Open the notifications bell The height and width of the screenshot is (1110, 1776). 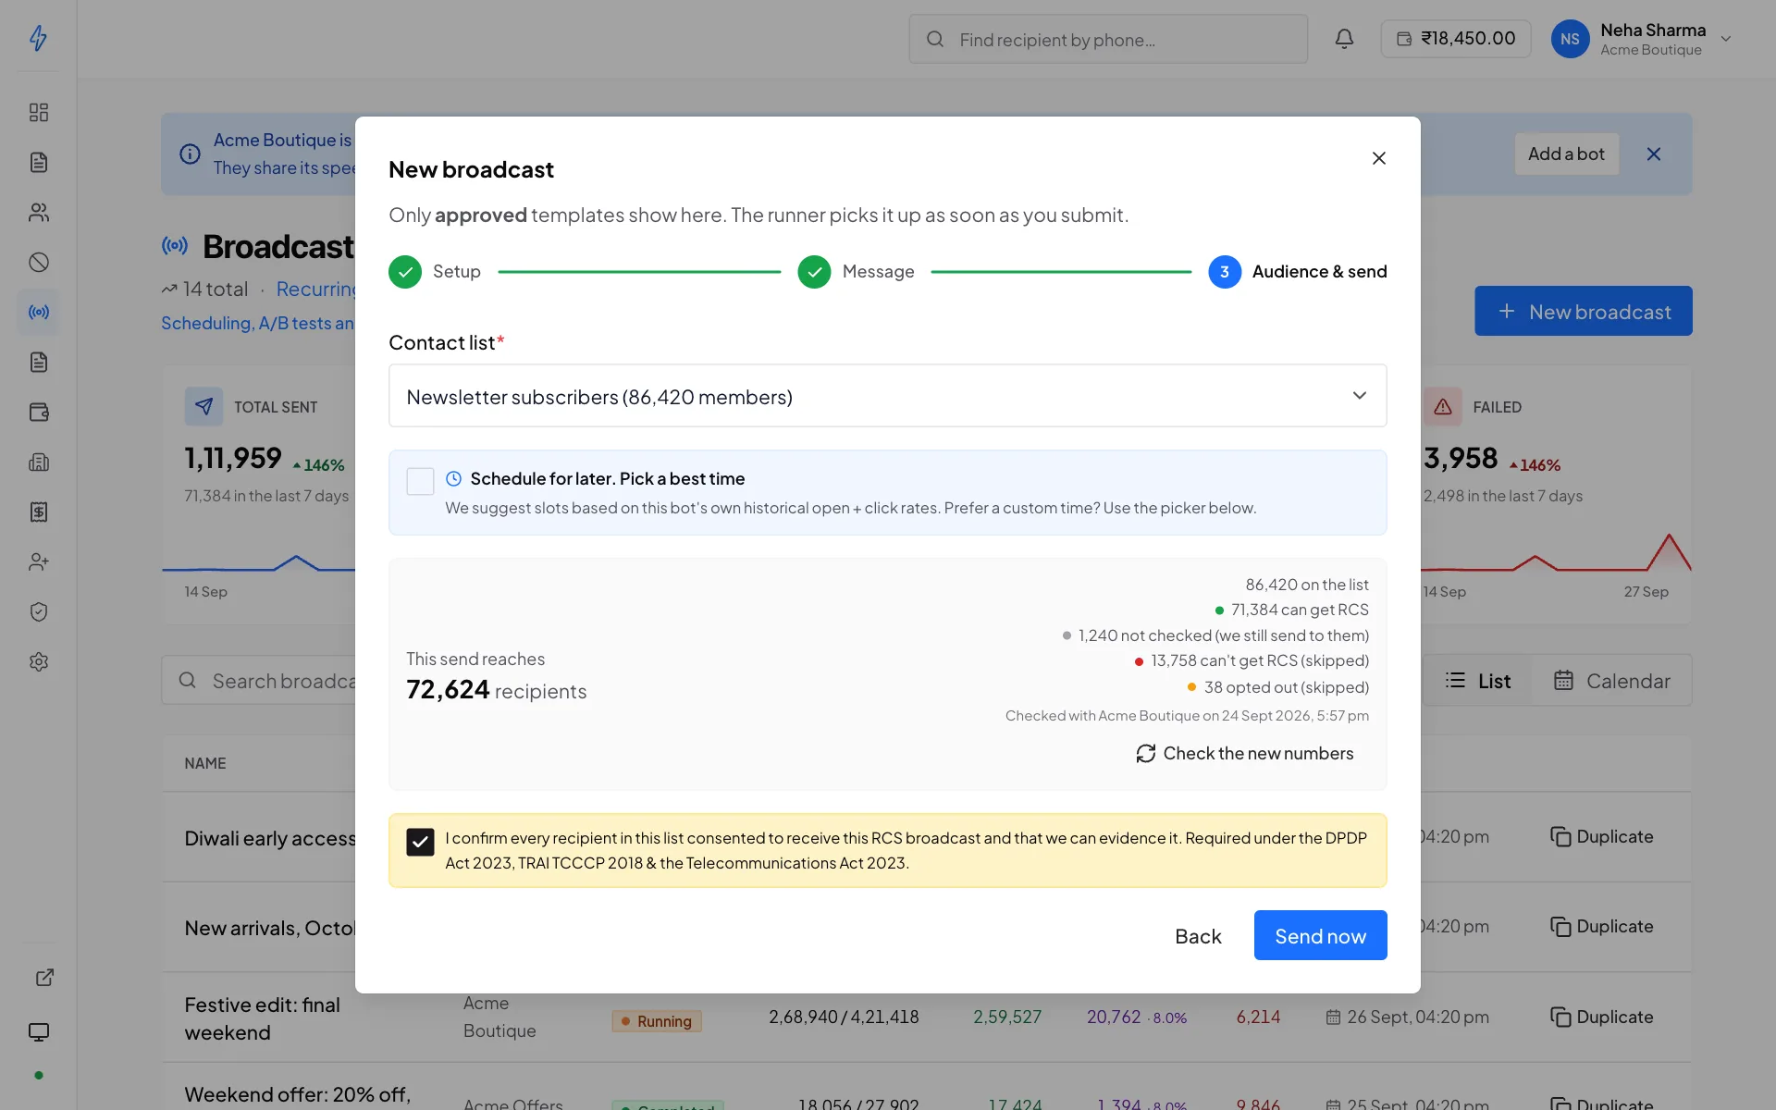click(1344, 39)
